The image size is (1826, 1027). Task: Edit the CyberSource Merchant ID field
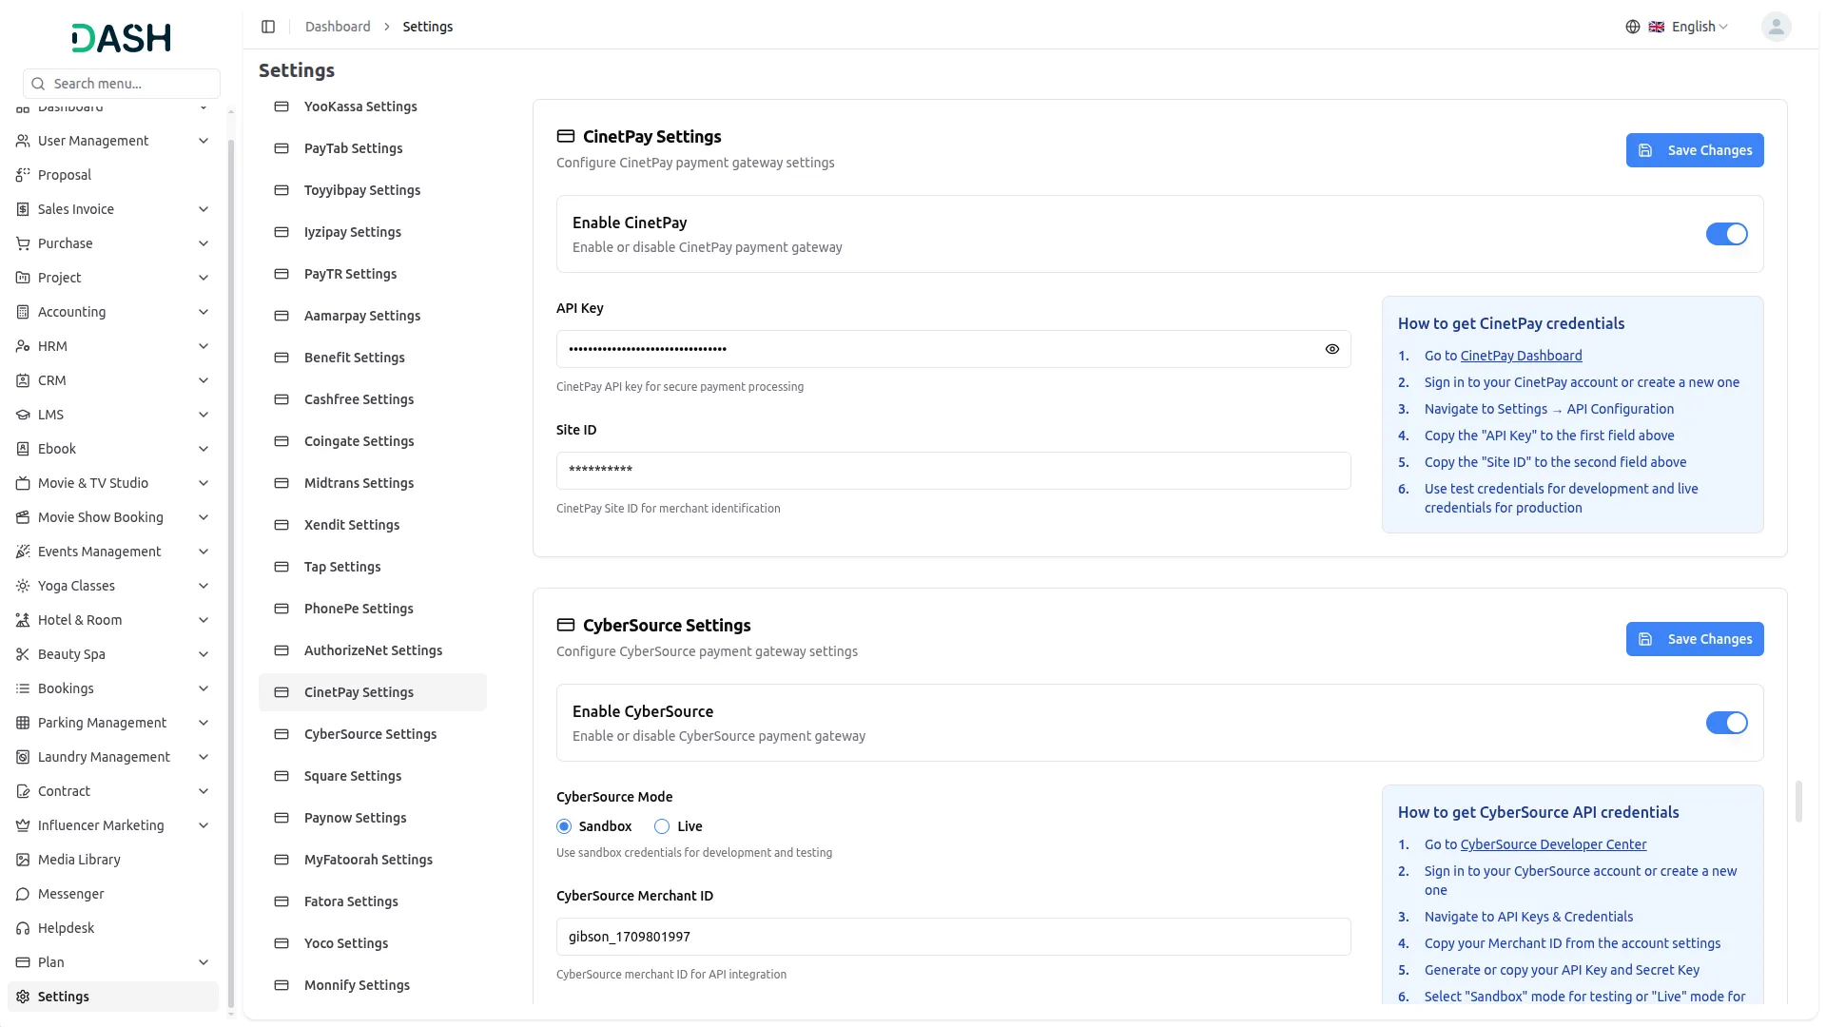click(953, 937)
